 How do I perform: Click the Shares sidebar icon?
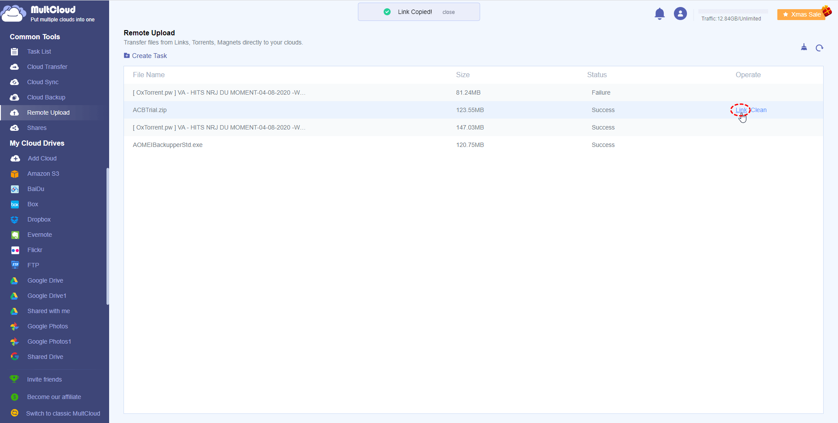pyautogui.click(x=14, y=128)
